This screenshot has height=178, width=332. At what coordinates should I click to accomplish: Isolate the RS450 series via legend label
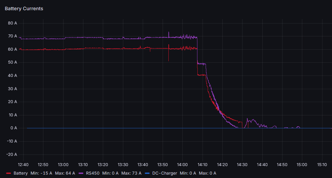tap(93, 173)
